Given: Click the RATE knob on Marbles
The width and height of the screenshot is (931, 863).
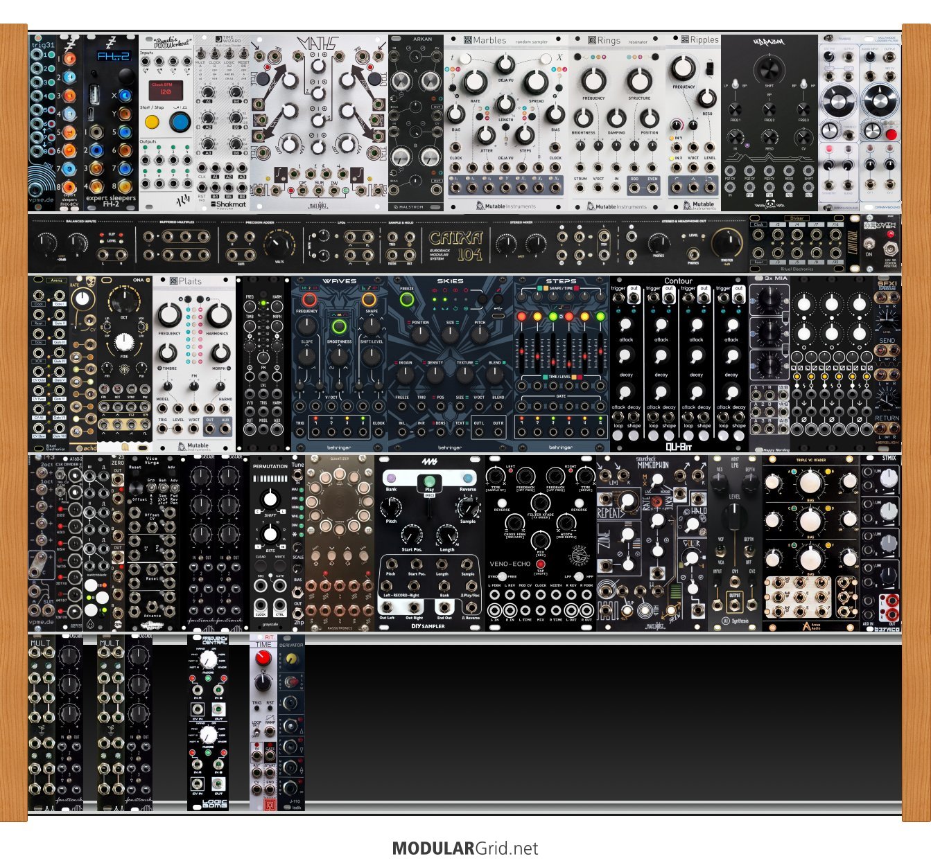Looking at the screenshot, I should coord(475,82).
